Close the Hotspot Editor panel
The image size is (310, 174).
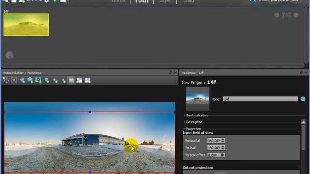175,72
